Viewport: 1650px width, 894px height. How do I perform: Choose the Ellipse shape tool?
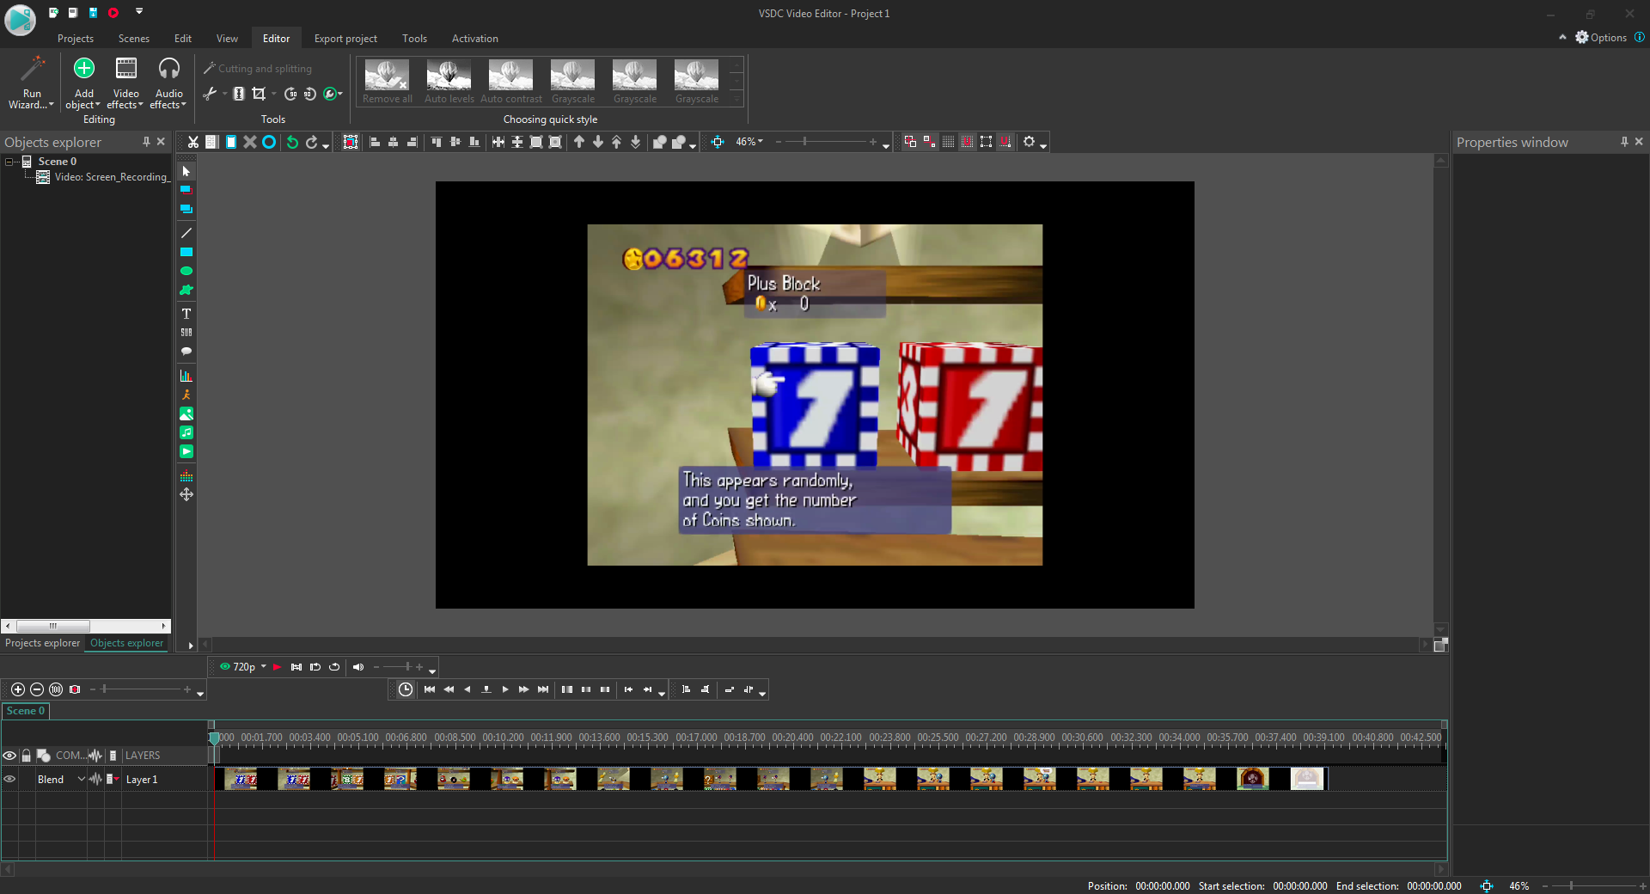click(x=186, y=271)
